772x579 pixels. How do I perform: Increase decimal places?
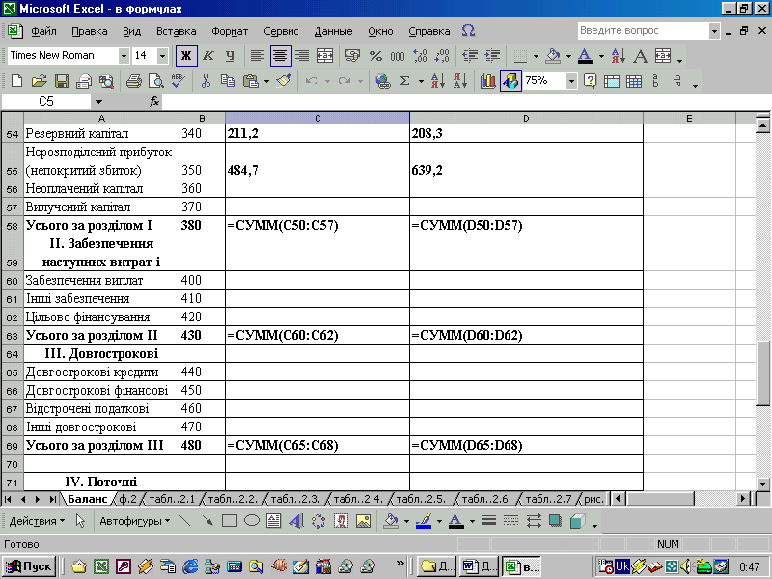click(420, 56)
